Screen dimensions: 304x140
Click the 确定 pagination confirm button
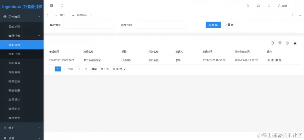coord(94,69)
